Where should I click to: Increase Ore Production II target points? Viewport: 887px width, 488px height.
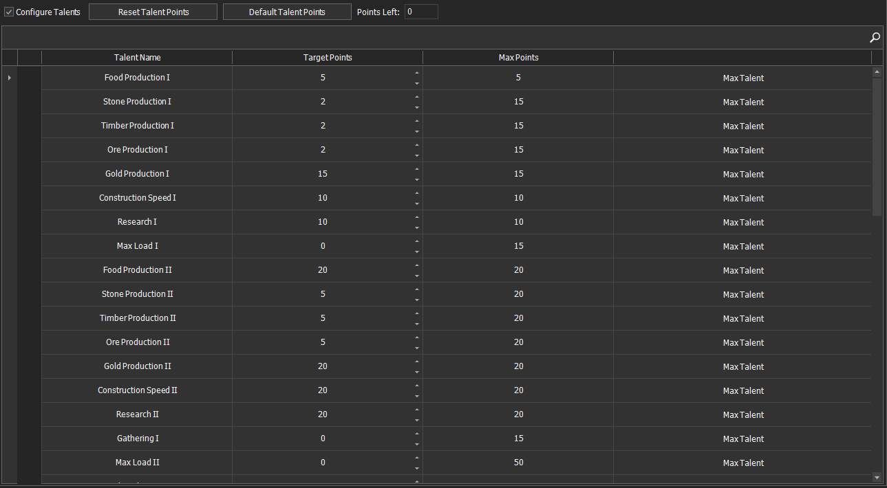(416, 338)
